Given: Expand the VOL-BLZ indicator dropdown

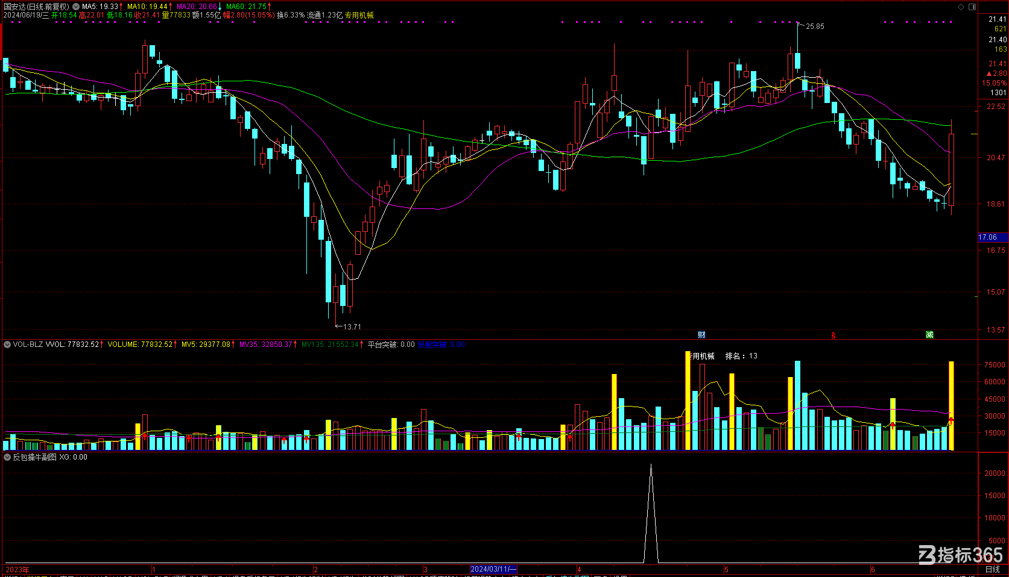Looking at the screenshot, I should click(x=7, y=345).
